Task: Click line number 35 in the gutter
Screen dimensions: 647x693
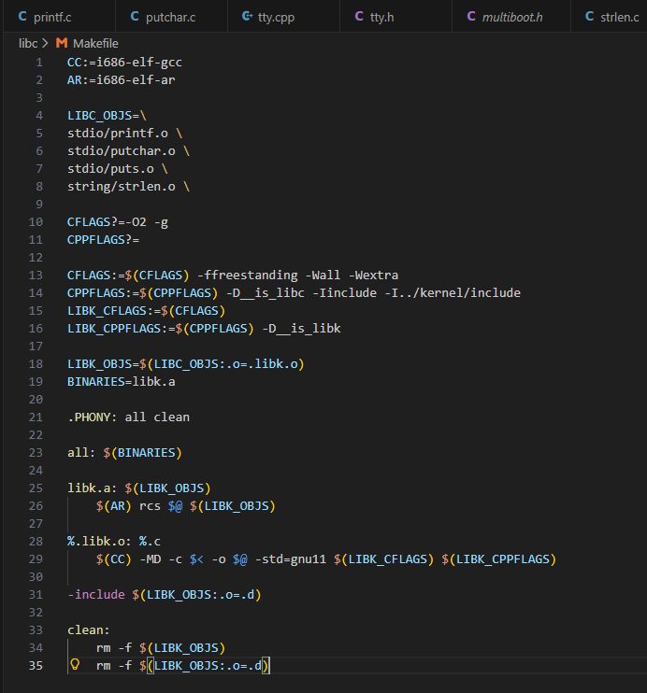Action: (x=36, y=666)
